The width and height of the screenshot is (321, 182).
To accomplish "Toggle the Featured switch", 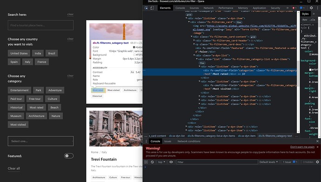I will pos(68,156).
